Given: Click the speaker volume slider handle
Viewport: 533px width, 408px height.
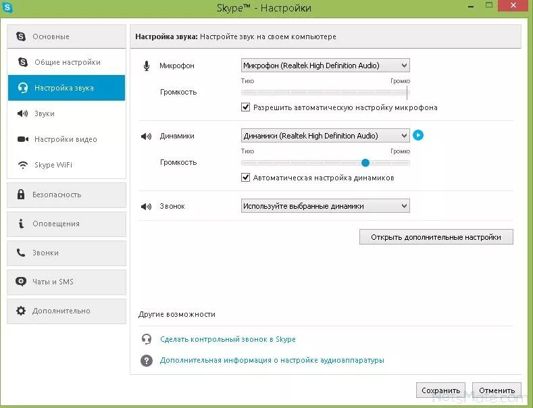Looking at the screenshot, I should point(365,163).
